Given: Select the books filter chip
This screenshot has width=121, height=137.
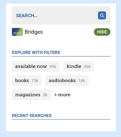Looking at the screenshot, I should point(27,80).
